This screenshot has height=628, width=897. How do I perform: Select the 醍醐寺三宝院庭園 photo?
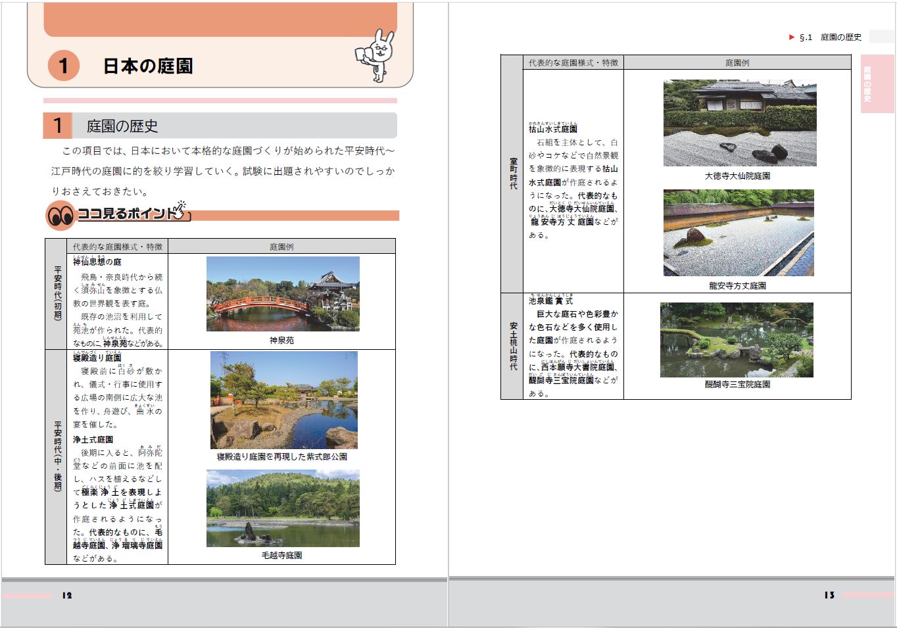click(737, 340)
